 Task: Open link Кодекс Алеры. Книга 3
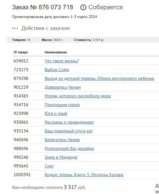click(84, 175)
